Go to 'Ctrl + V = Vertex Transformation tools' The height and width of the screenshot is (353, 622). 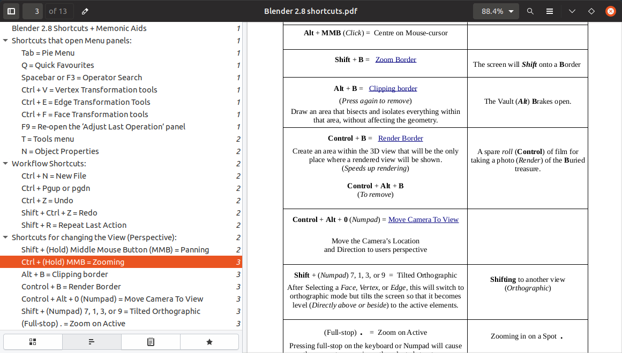pos(121,89)
